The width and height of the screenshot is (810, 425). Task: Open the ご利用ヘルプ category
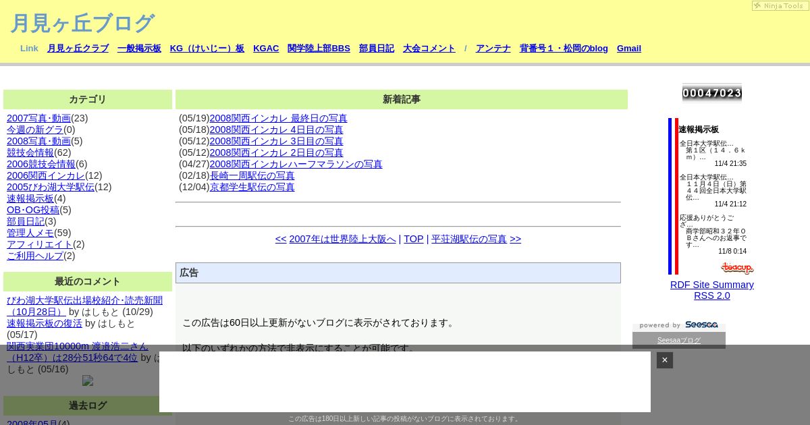click(35, 256)
